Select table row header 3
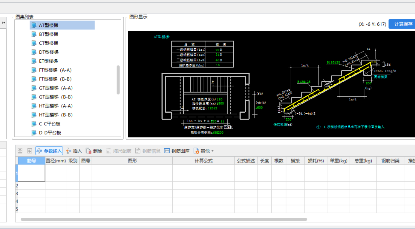This screenshot has height=229, width=415. [x=17, y=194]
